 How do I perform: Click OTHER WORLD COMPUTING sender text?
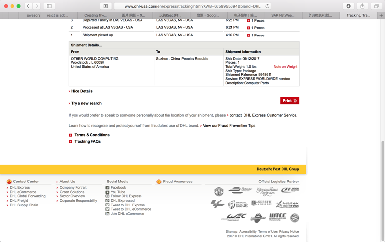pos(94,59)
